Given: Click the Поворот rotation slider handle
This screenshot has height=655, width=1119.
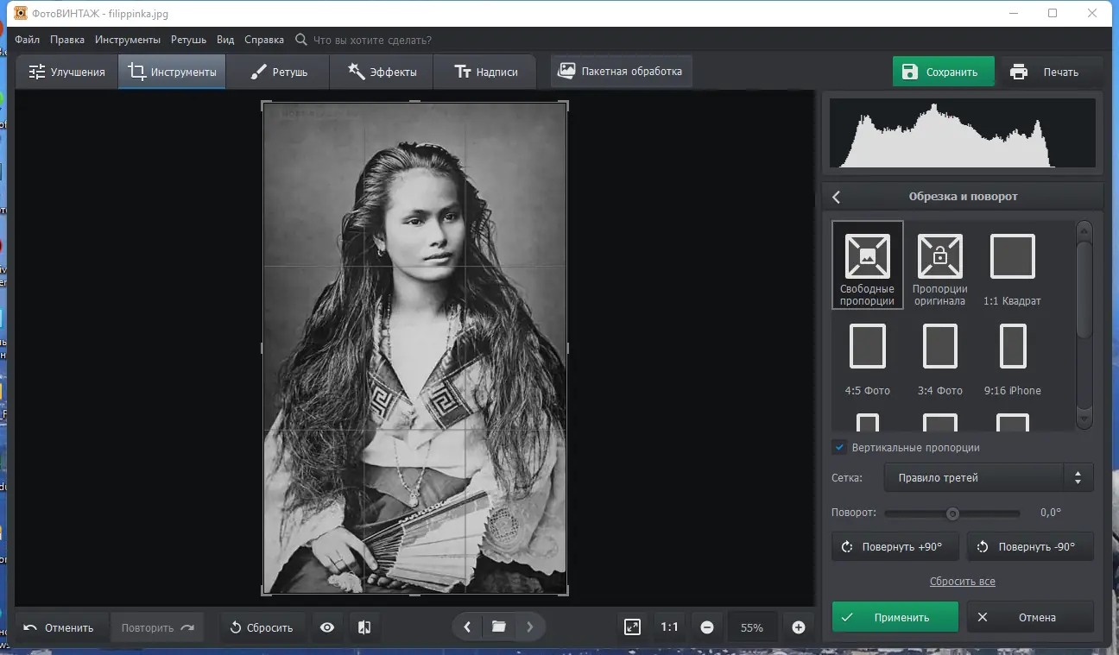Looking at the screenshot, I should tap(952, 513).
